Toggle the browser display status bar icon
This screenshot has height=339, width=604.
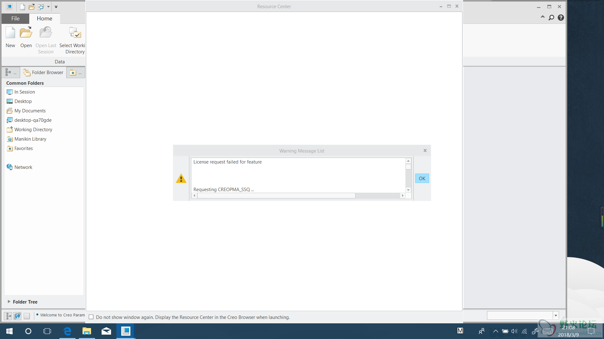[18, 316]
